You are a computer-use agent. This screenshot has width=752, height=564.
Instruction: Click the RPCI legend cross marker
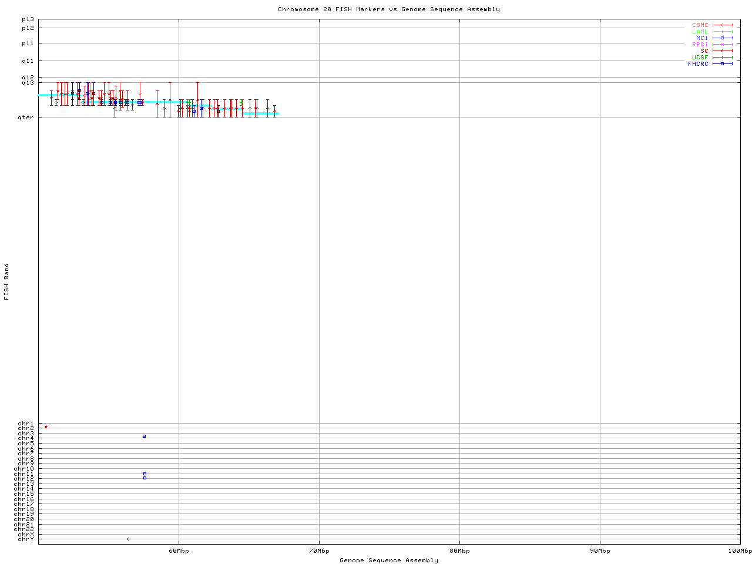(x=723, y=45)
